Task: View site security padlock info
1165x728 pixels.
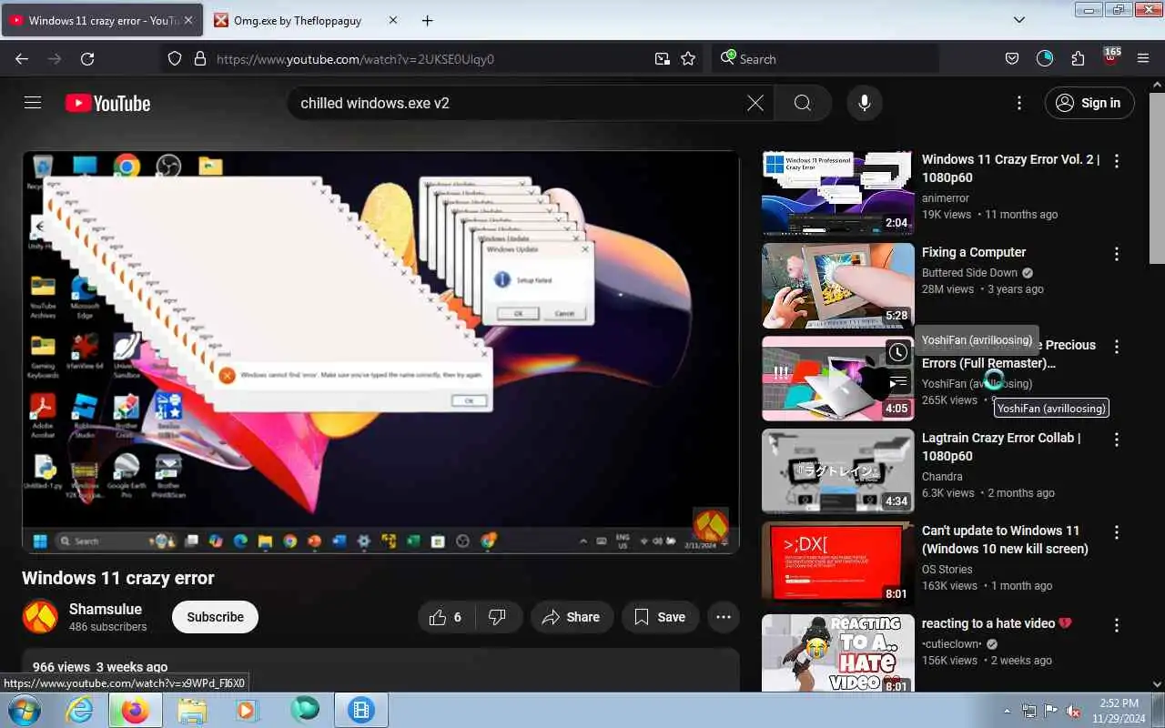Action: (200, 58)
